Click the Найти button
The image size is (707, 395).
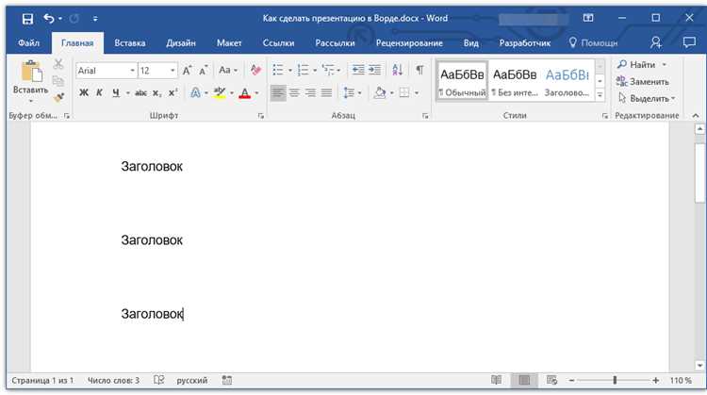pos(636,64)
